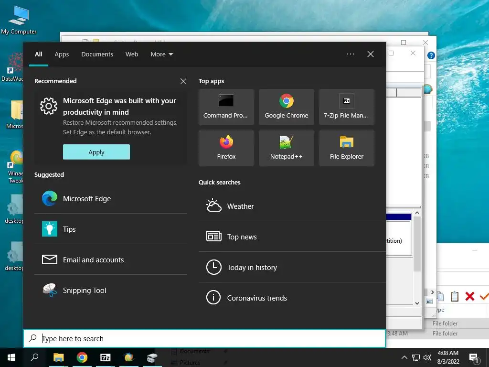The width and height of the screenshot is (489, 367).
Task: Open Microsoft Edge recommendation heading
Action: pyautogui.click(x=119, y=107)
